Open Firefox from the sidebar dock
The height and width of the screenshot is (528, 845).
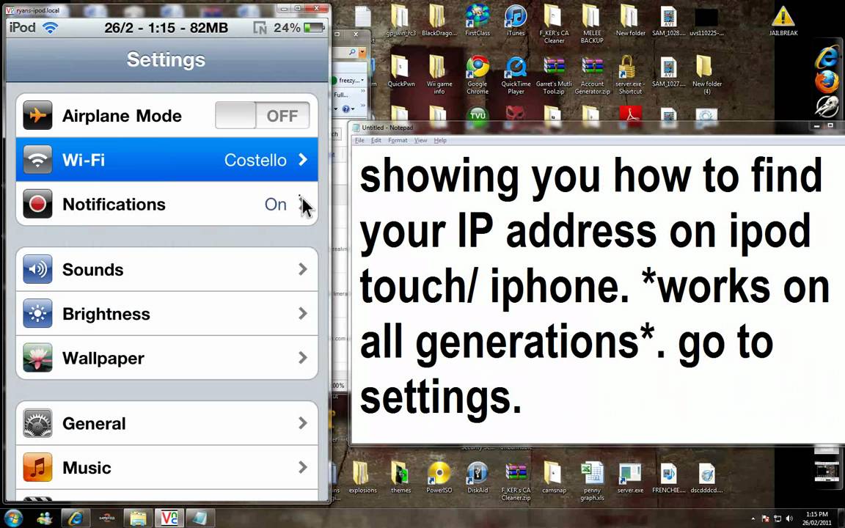(x=826, y=81)
